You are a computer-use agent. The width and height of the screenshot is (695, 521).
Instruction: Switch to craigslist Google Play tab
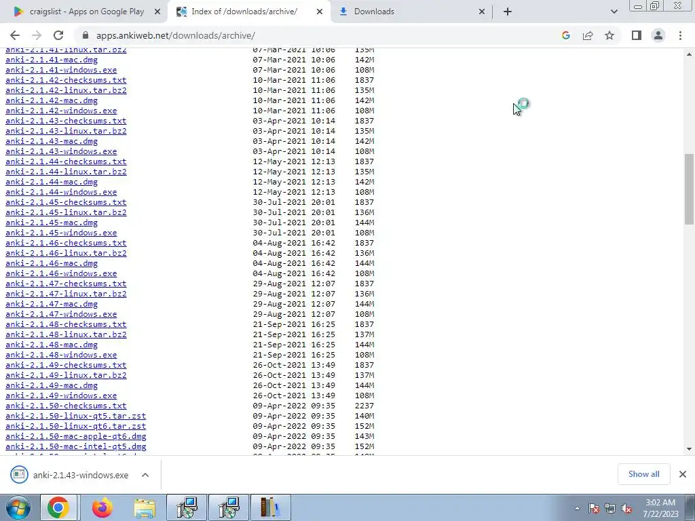pos(87,12)
